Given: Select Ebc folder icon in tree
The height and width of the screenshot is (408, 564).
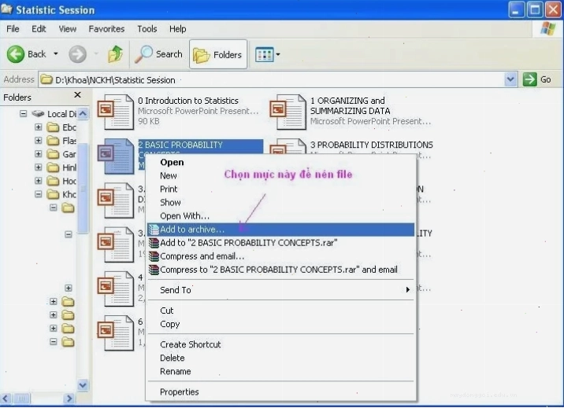Looking at the screenshot, I should coord(54,127).
